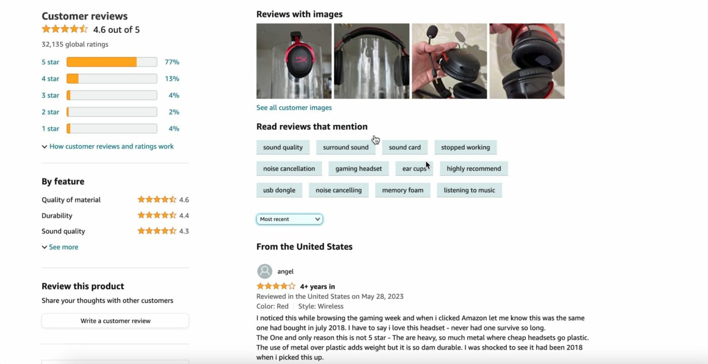The image size is (708, 364).
Task: Select the usb dongle review tag
Action: [x=279, y=191]
